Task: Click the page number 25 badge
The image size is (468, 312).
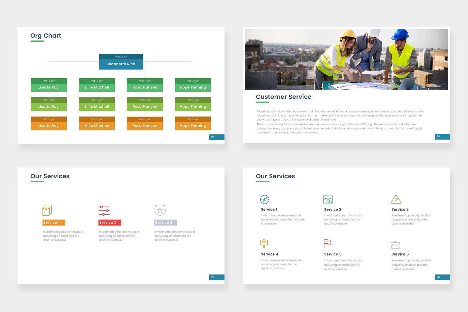Action: [217, 137]
